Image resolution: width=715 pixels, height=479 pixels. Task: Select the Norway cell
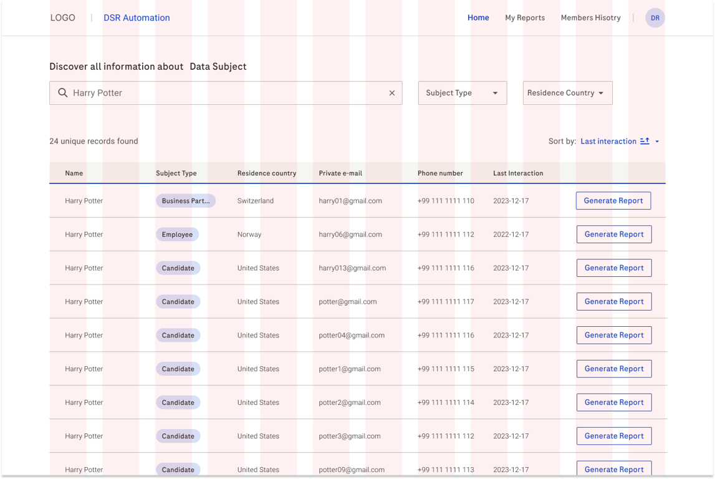point(249,235)
